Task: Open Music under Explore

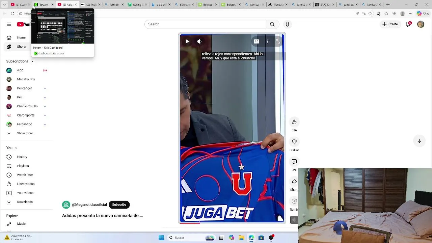Action: tap(22, 224)
